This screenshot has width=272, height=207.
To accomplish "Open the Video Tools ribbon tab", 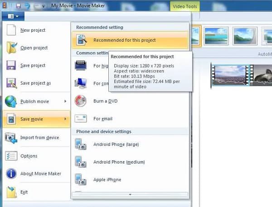I will tap(185, 6).
